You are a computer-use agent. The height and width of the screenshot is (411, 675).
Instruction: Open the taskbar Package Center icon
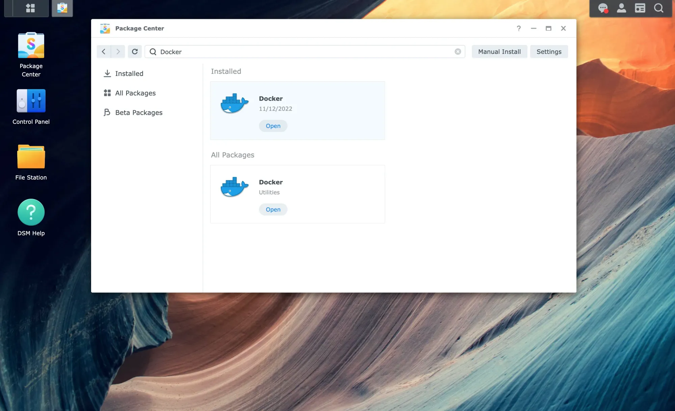[62, 8]
